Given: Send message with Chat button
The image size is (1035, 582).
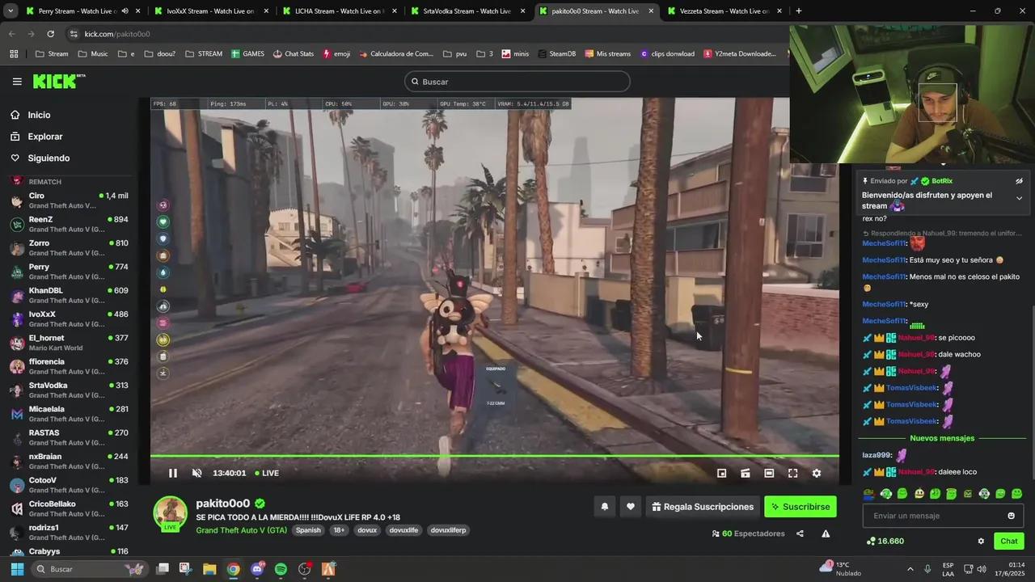Looking at the screenshot, I should pos(1009,541).
